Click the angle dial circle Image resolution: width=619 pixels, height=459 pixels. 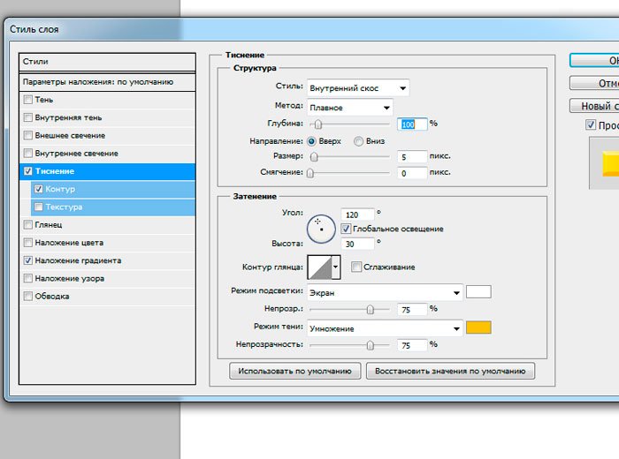[x=321, y=229]
